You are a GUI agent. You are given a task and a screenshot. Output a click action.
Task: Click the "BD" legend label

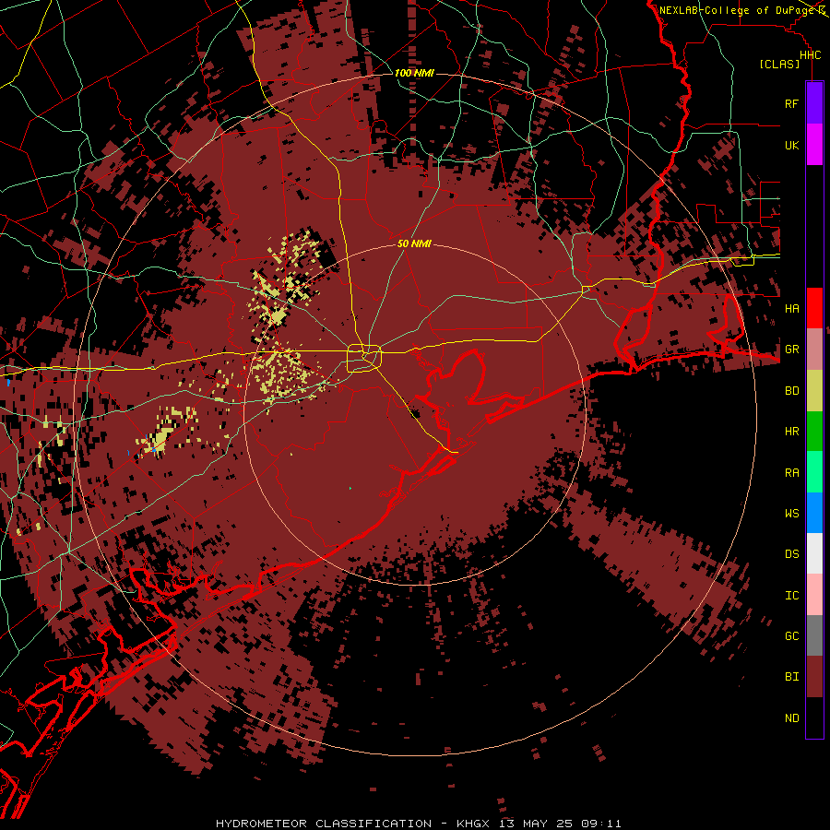(x=791, y=391)
